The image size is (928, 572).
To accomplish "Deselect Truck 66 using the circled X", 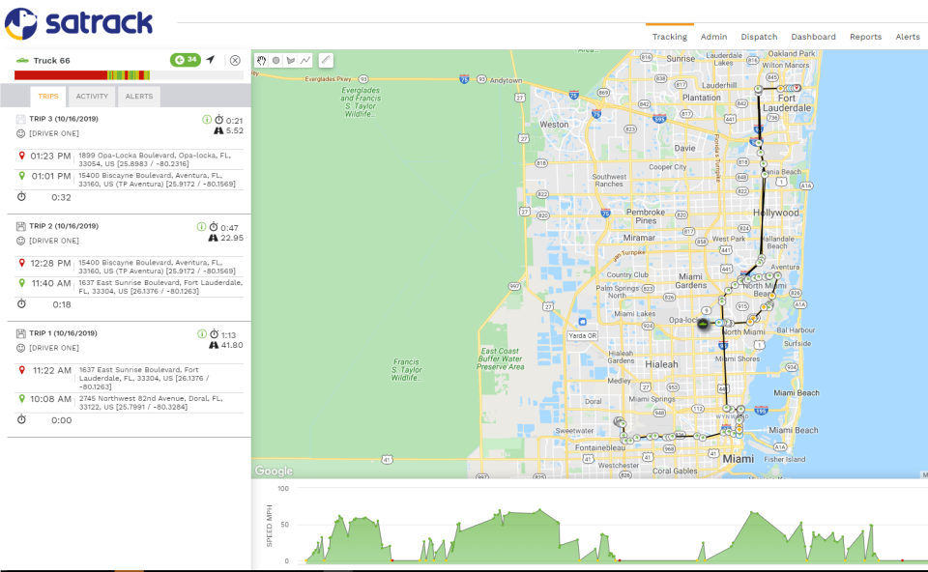I will pyautogui.click(x=235, y=59).
